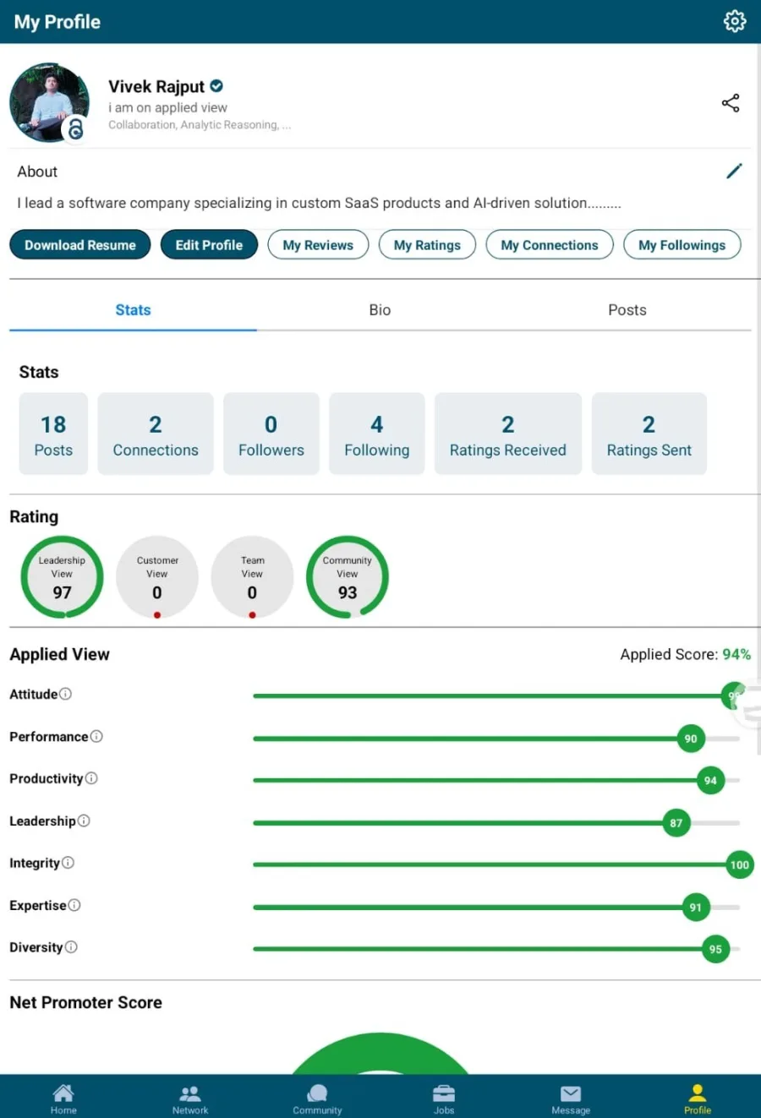Screen dimensions: 761x1118
Task: Open the Leadership info icon
Action: point(84,821)
